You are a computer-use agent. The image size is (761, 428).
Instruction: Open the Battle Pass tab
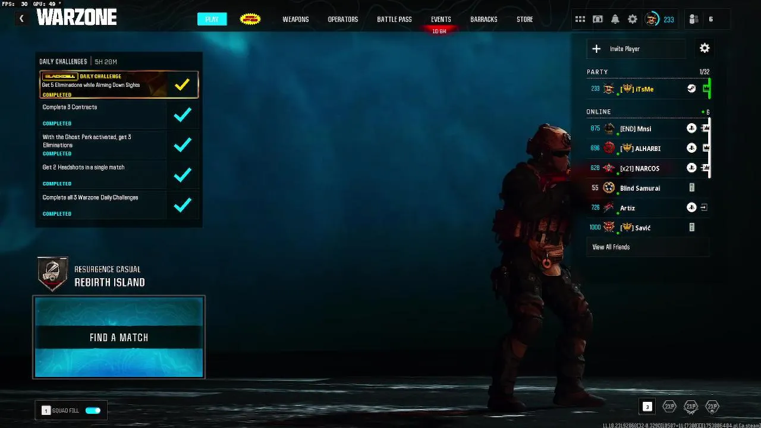click(394, 19)
